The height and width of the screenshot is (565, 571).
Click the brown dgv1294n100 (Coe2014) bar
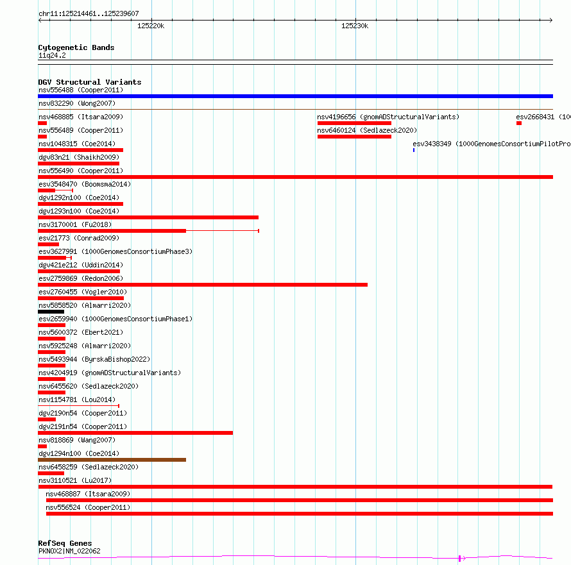click(112, 460)
